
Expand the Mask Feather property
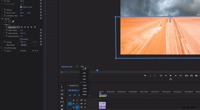(x=4, y=30)
